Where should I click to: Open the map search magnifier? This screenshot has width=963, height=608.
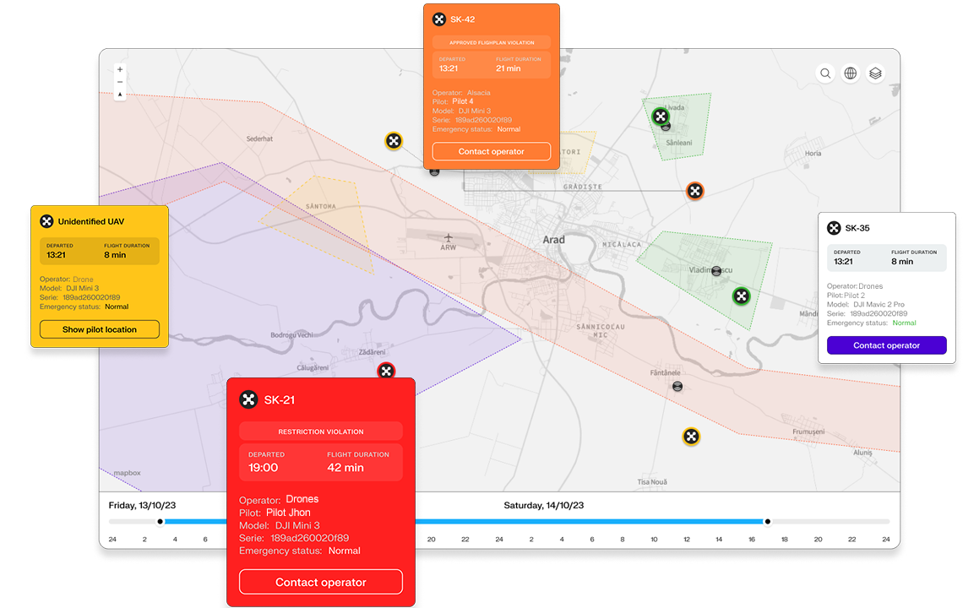point(825,73)
